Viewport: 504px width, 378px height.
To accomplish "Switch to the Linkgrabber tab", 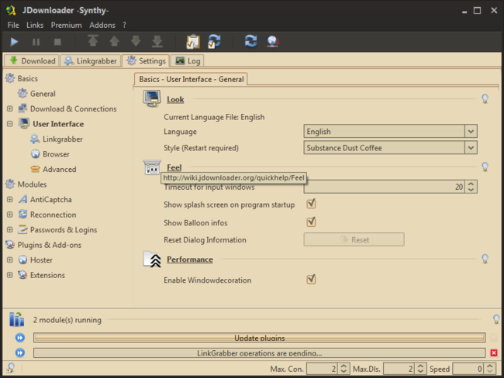I will click(x=90, y=60).
